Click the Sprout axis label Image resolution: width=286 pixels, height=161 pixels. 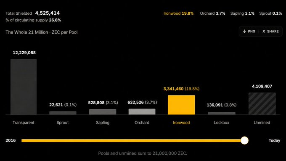tap(63, 122)
